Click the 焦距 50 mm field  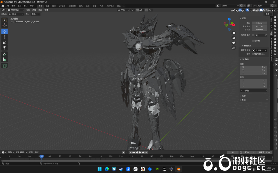[x=259, y=23]
